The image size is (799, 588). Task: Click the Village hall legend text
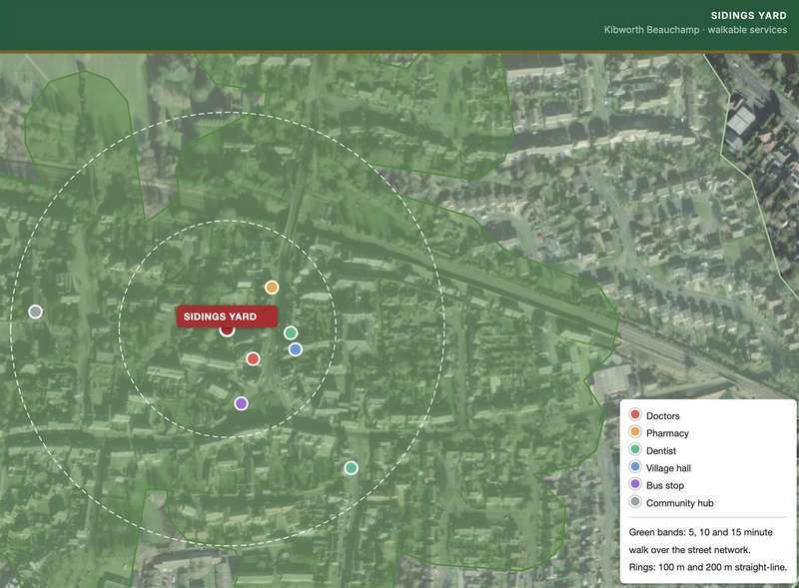pos(668,468)
